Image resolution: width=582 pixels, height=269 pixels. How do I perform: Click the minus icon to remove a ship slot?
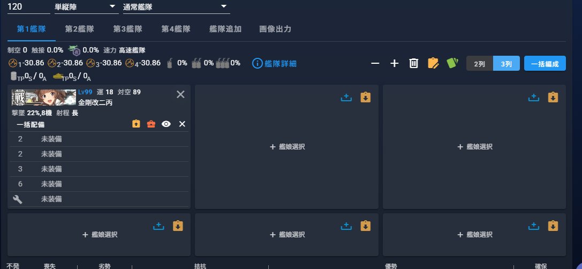[375, 63]
